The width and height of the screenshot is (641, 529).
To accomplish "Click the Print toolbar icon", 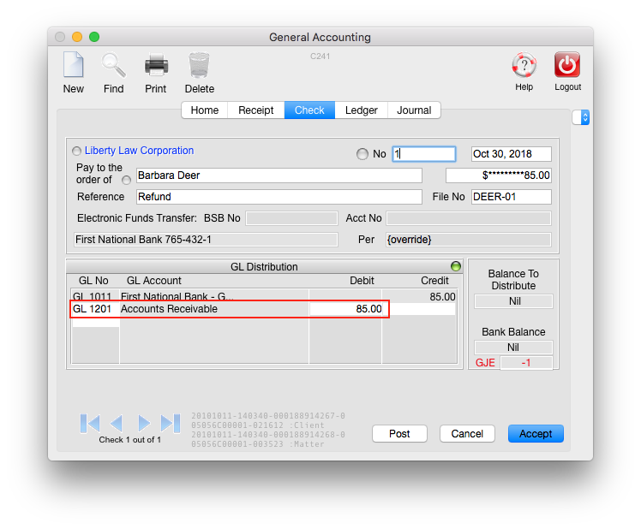I will pyautogui.click(x=156, y=65).
